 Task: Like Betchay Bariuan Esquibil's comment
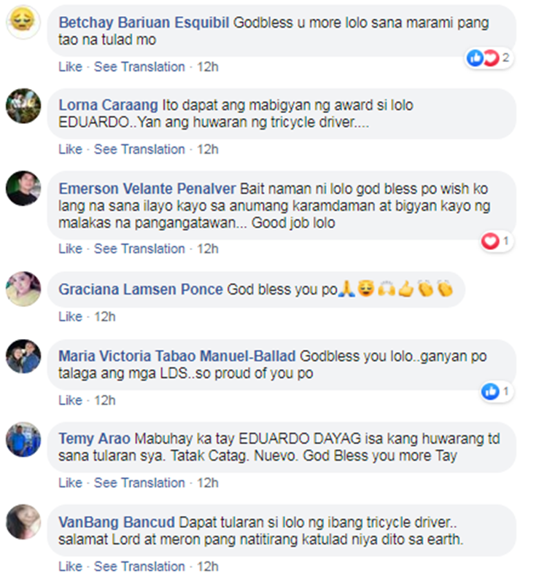point(70,66)
